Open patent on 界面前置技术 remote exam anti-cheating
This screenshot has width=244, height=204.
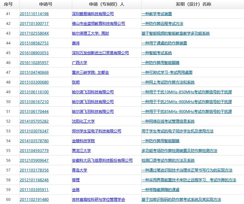coord(189,180)
